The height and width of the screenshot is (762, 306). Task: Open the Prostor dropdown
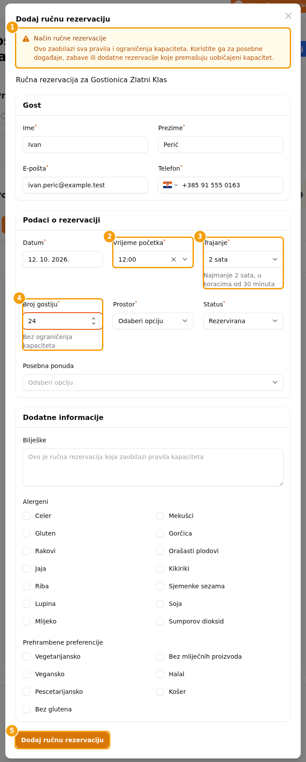153,321
